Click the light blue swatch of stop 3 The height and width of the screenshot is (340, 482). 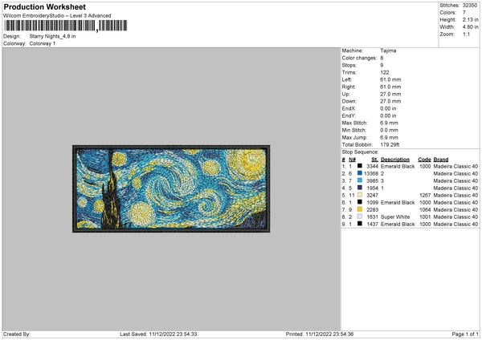360,180
